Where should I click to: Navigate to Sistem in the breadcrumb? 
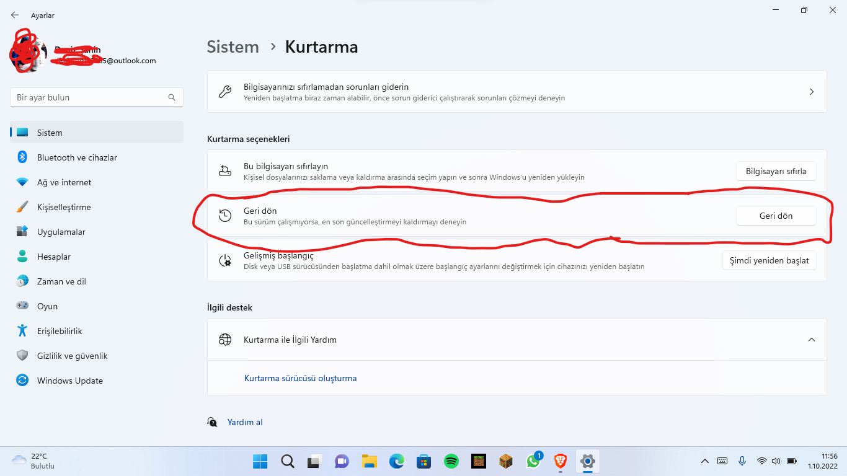[x=233, y=47]
